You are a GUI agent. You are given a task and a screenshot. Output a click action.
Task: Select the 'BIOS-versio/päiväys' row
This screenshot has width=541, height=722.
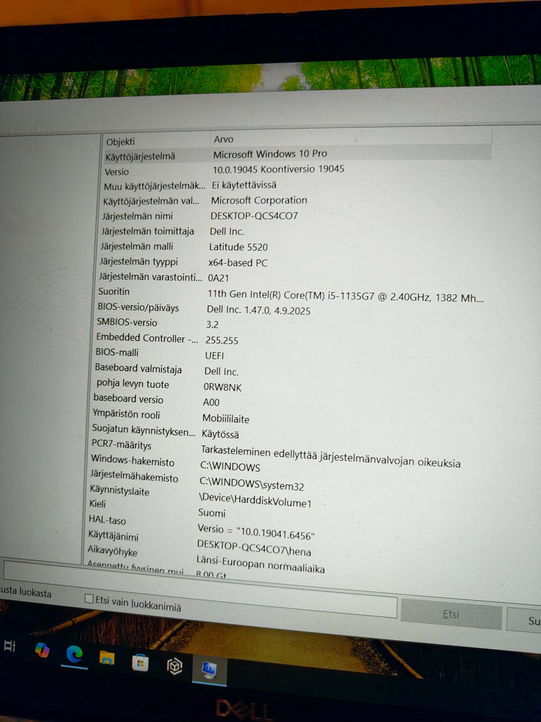coord(138,307)
